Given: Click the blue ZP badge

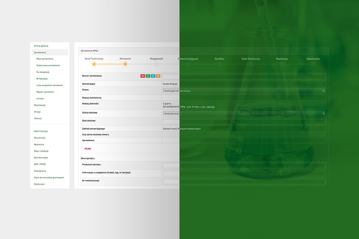Looking at the screenshot, I should (153, 76).
